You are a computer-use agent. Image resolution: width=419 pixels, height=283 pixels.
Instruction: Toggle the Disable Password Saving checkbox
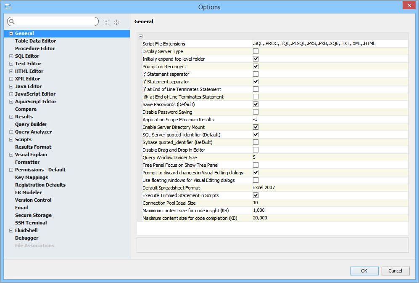(256, 112)
